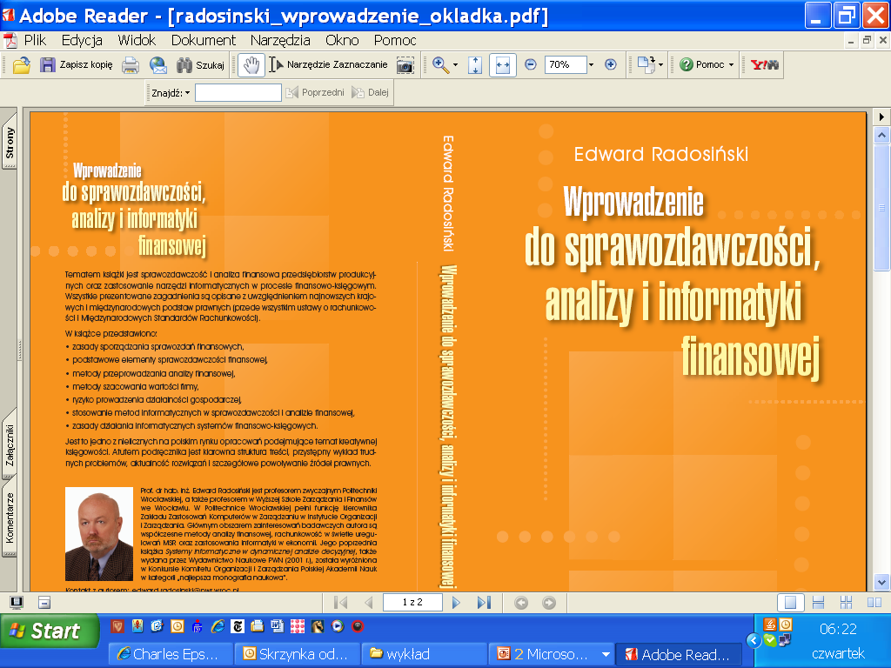
Task: Open the Dokument menu
Action: click(x=203, y=40)
